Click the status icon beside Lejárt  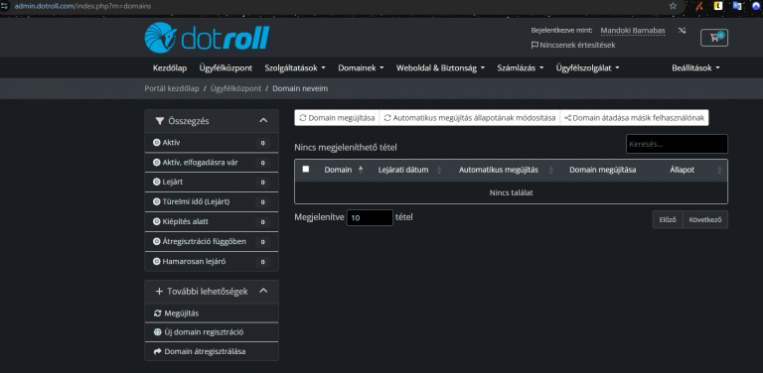pos(157,183)
